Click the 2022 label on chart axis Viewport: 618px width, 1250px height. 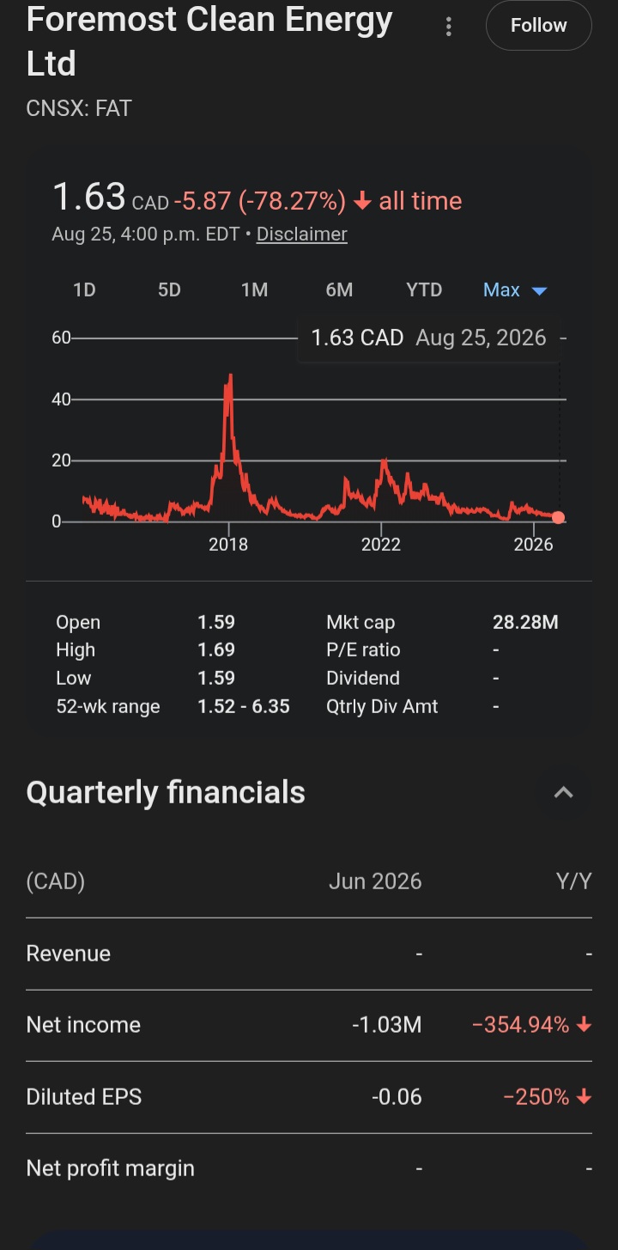(381, 544)
